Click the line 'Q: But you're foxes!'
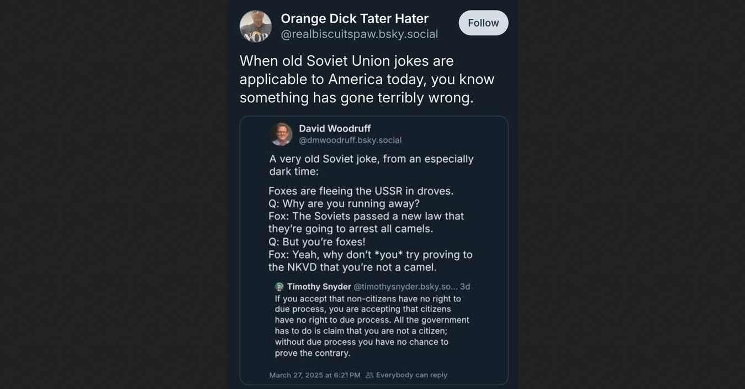 pos(316,242)
